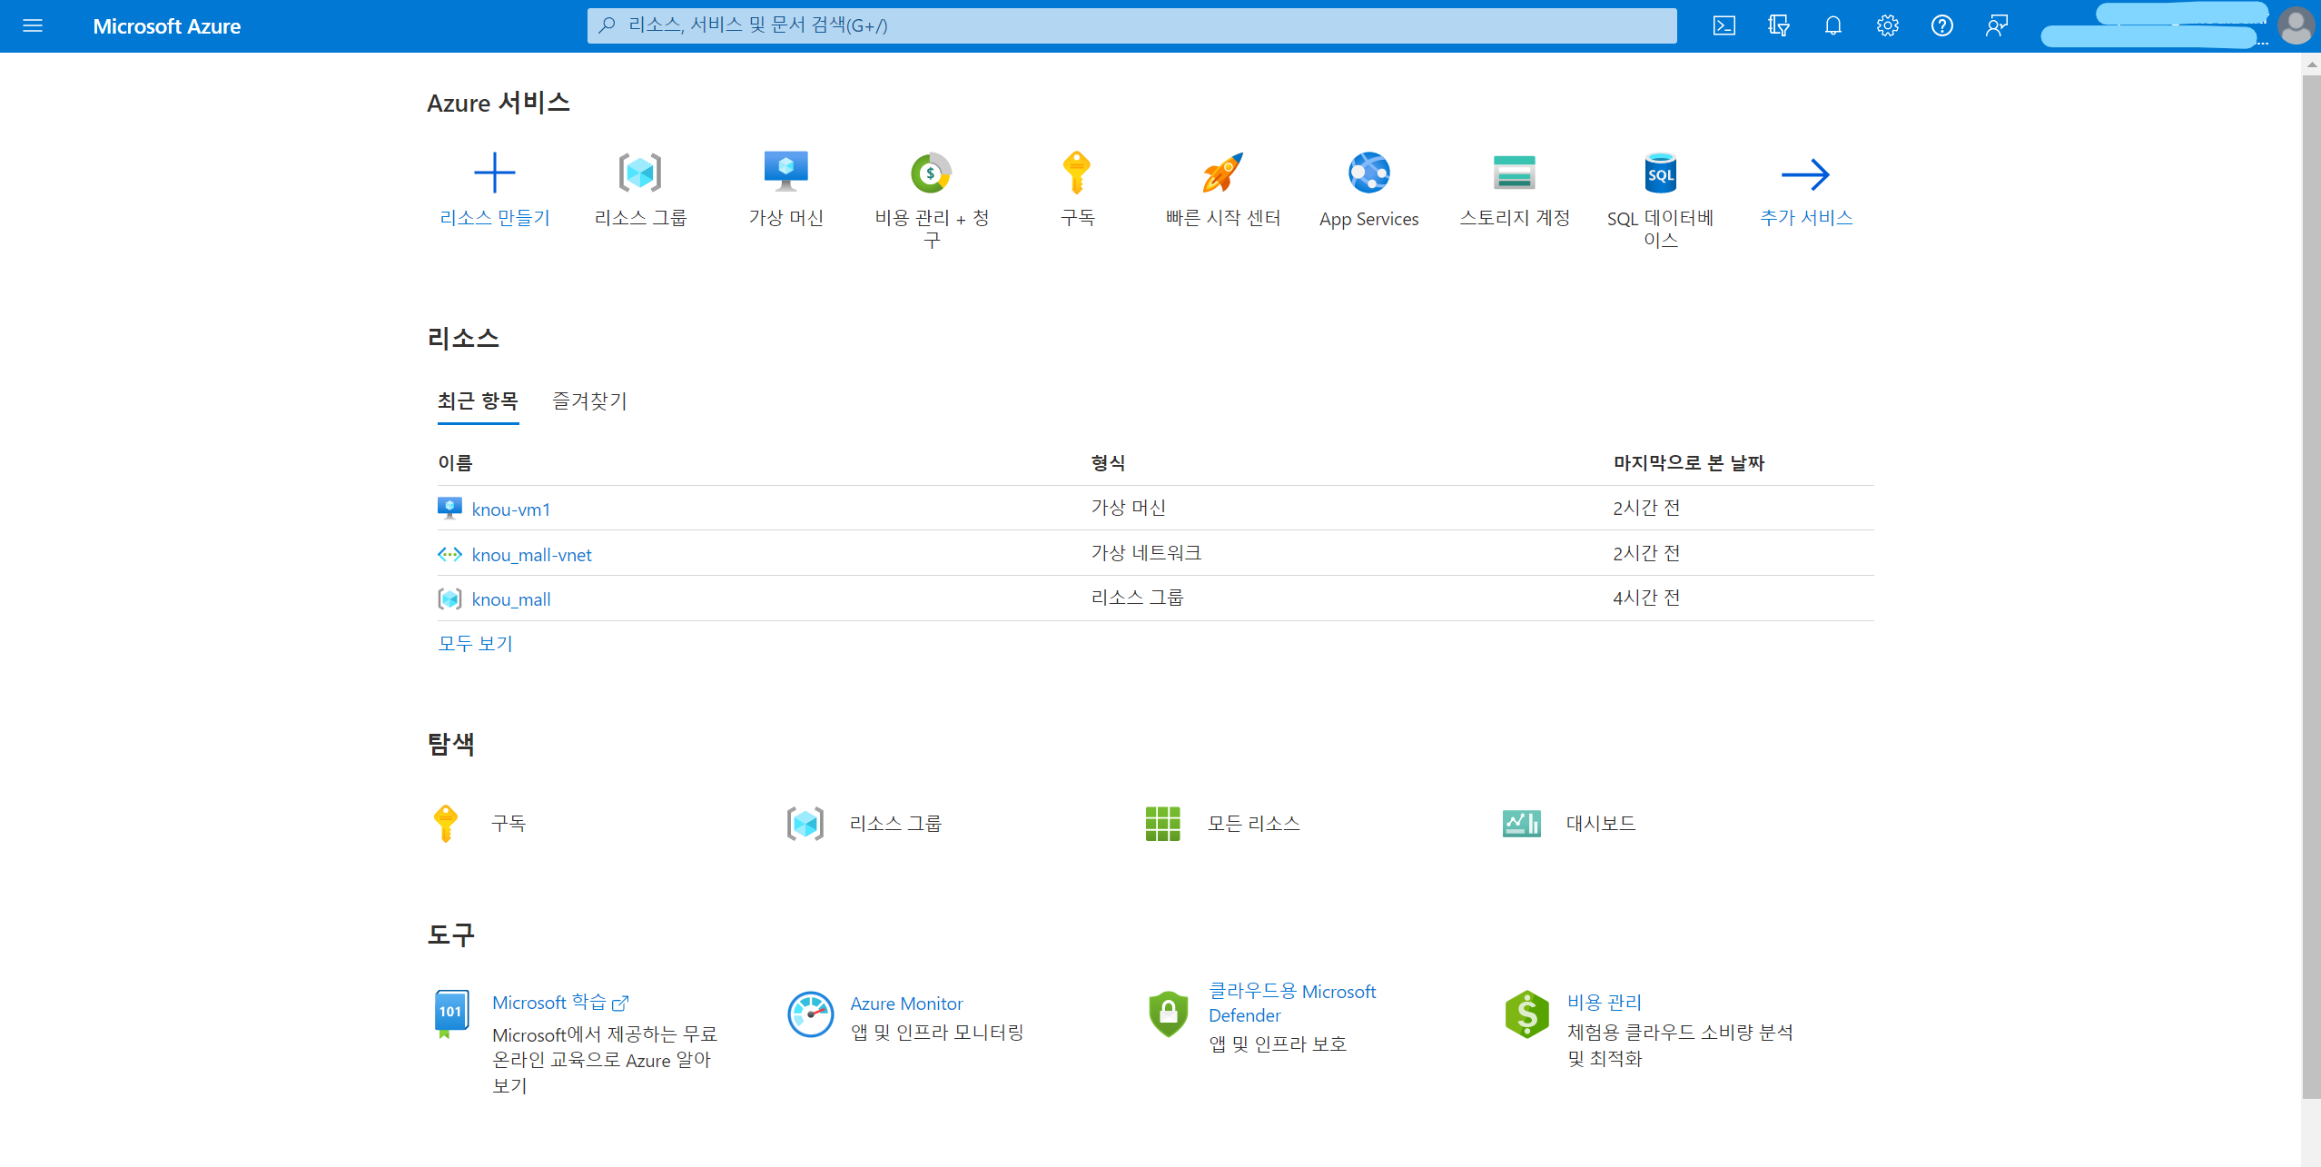This screenshot has height=1167, width=2321.
Task: Click the 가상 머신 service icon
Action: click(785, 173)
